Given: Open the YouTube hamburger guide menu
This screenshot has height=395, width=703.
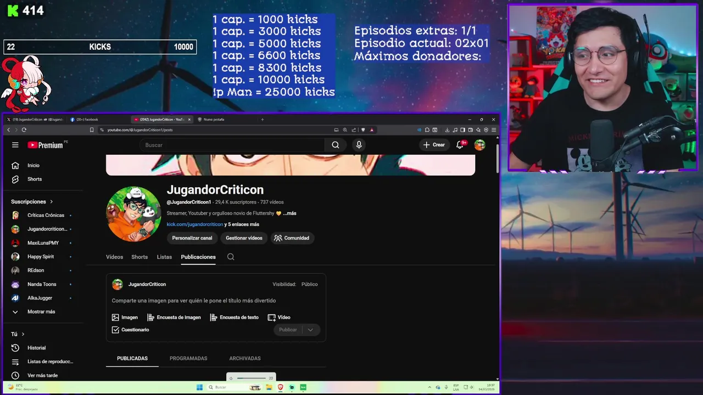Looking at the screenshot, I should point(15,145).
